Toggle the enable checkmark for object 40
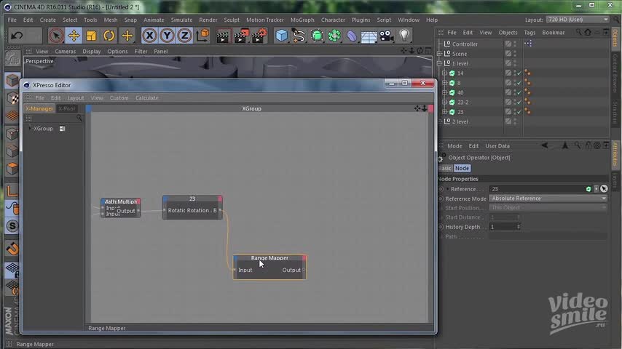This screenshot has height=349, width=622. pyautogui.click(x=519, y=92)
